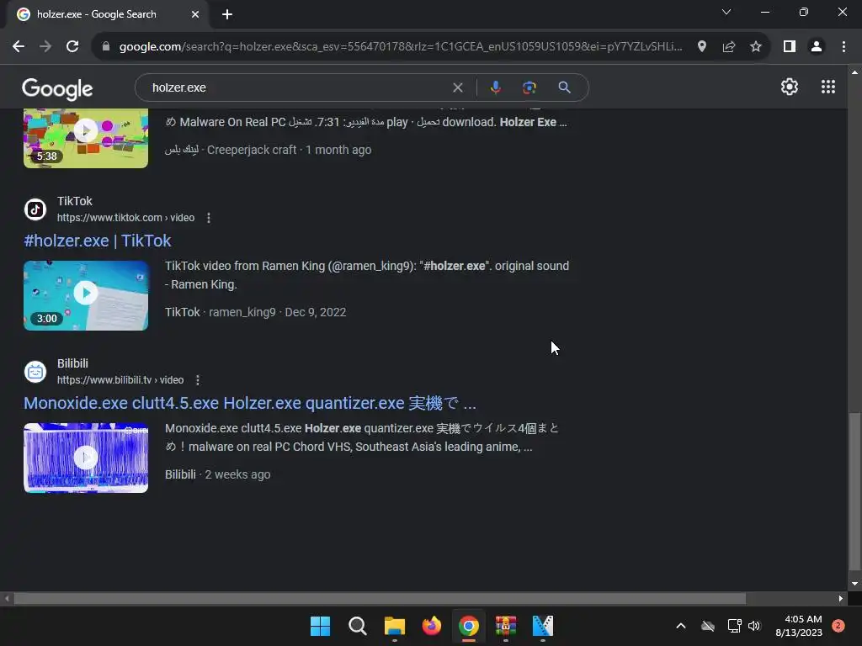The height and width of the screenshot is (646, 862).
Task: Close the holzer.exe Google Search tab
Action: pyautogui.click(x=195, y=14)
